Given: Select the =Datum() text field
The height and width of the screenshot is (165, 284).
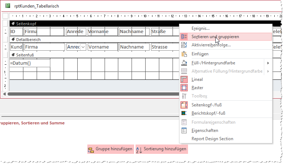Looking at the screenshot, I should [29, 63].
